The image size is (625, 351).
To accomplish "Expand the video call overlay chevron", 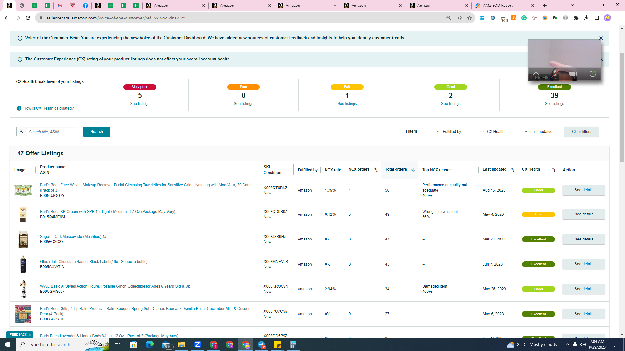I will (x=536, y=73).
